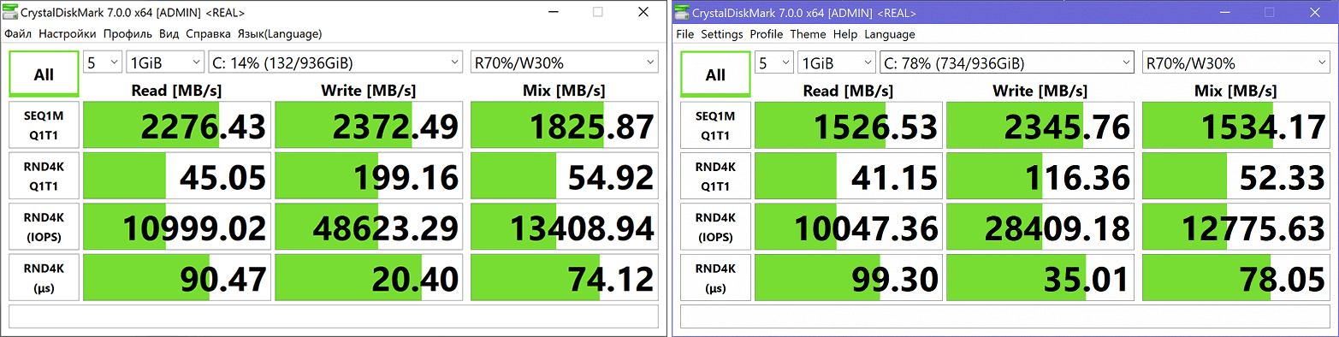Open the Профиль menu

[x=127, y=34]
